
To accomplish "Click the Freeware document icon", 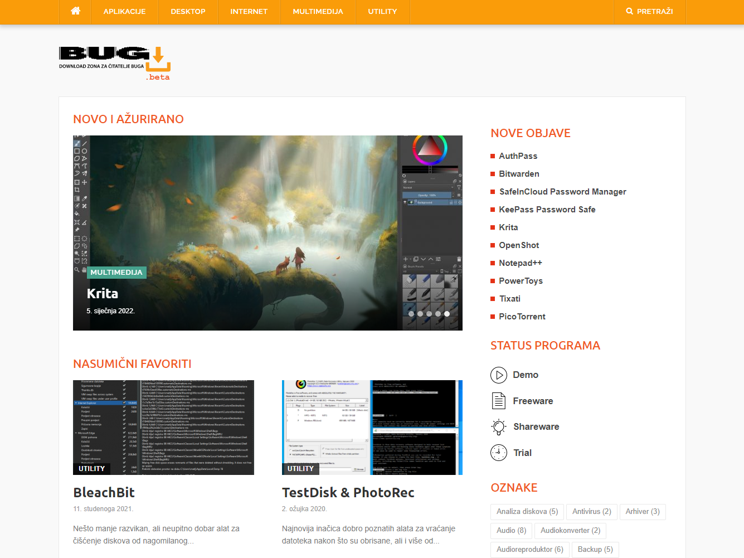I will [499, 401].
